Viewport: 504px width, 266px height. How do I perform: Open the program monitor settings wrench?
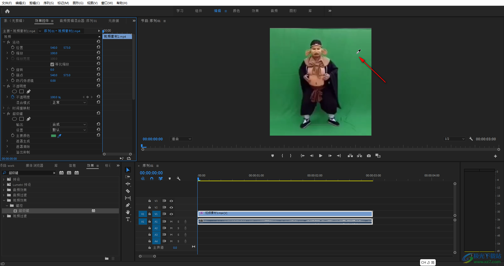tap(471, 139)
